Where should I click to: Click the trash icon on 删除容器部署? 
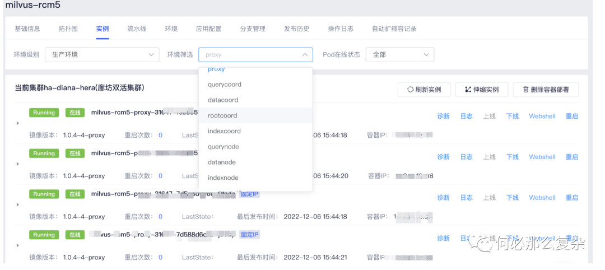(x=525, y=90)
